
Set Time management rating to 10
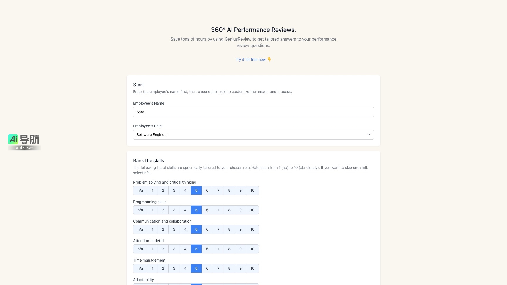(252, 268)
